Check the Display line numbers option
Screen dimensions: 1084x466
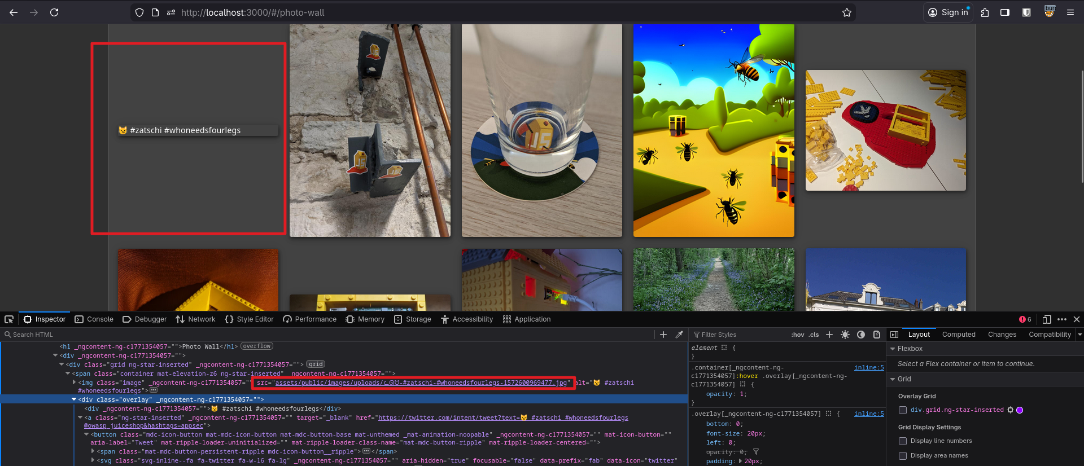tap(903, 441)
